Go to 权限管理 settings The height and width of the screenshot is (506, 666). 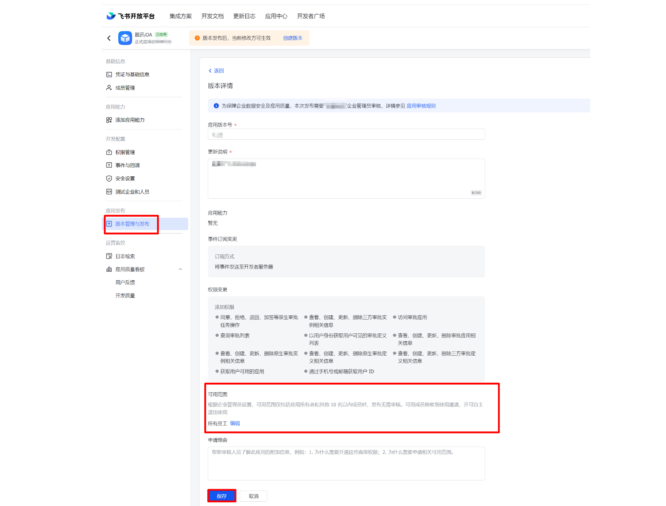(125, 152)
